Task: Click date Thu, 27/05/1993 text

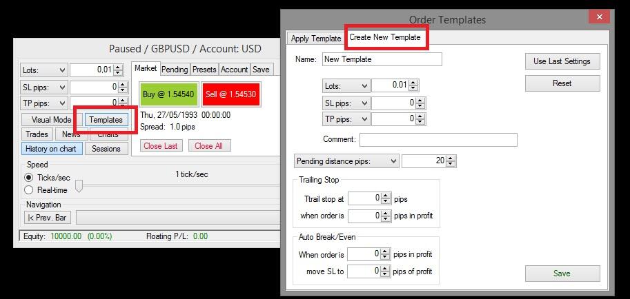Action: (x=169, y=115)
